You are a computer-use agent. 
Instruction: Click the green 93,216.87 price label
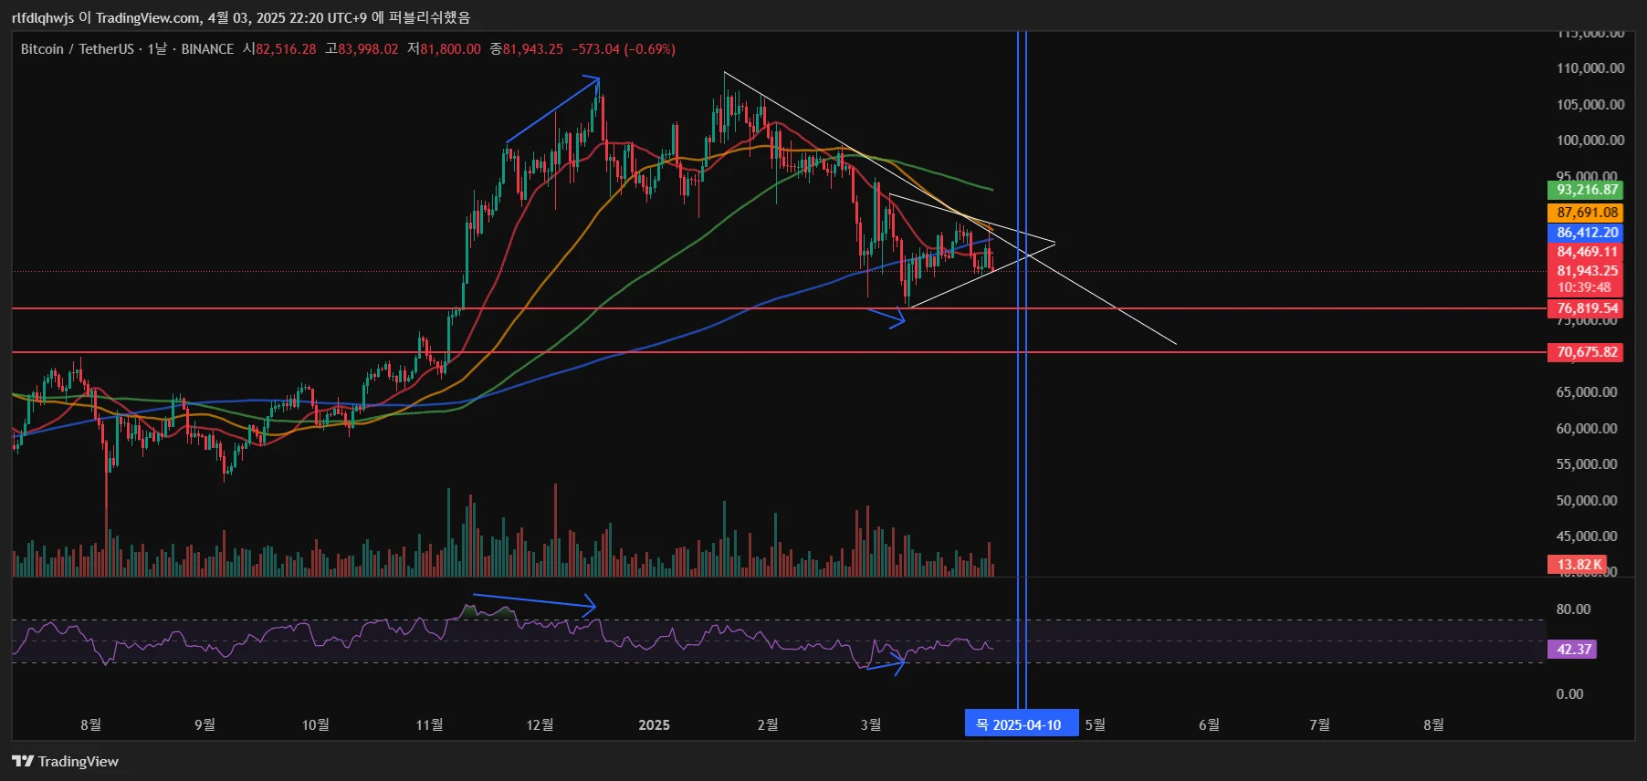(x=1586, y=190)
